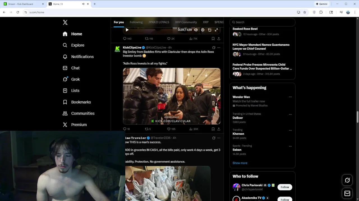This screenshot has width=359, height=201.
Task: Bookmark the post with 71K views
Action: [x=213, y=39]
